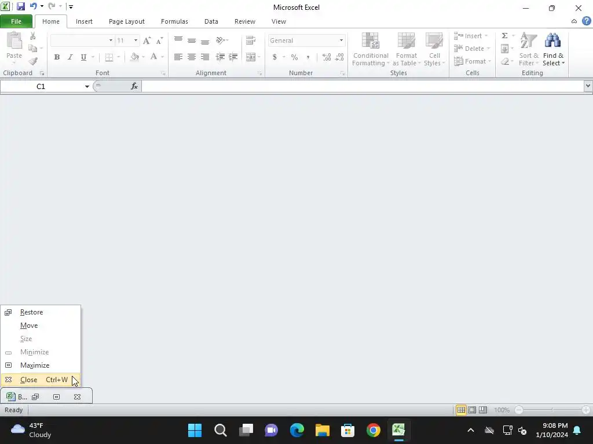Toggle Middle Align

pyautogui.click(x=192, y=40)
